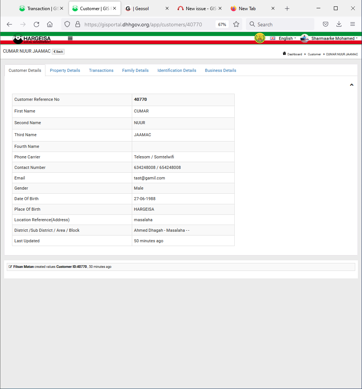The height and width of the screenshot is (389, 362).
Task: Close the Transaction browser tab
Action: click(x=62, y=8)
